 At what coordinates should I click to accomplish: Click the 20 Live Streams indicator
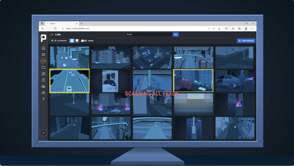59,41
